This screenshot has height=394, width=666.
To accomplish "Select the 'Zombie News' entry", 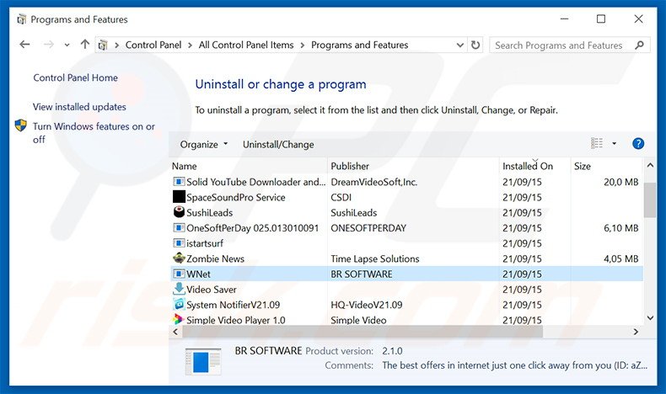I will 215,258.
